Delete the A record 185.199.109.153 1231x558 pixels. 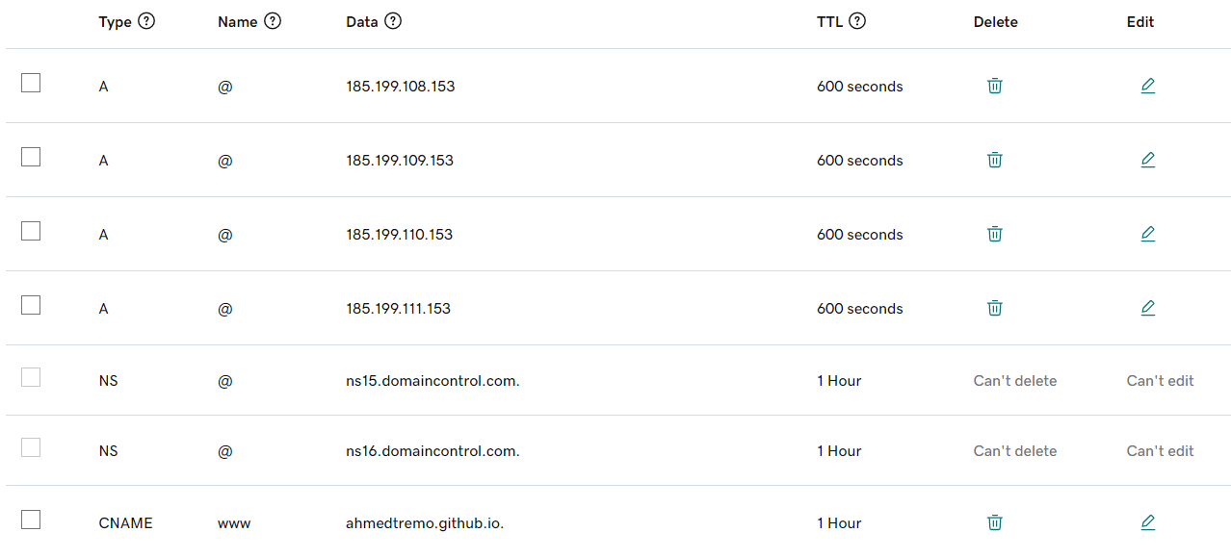tap(994, 160)
